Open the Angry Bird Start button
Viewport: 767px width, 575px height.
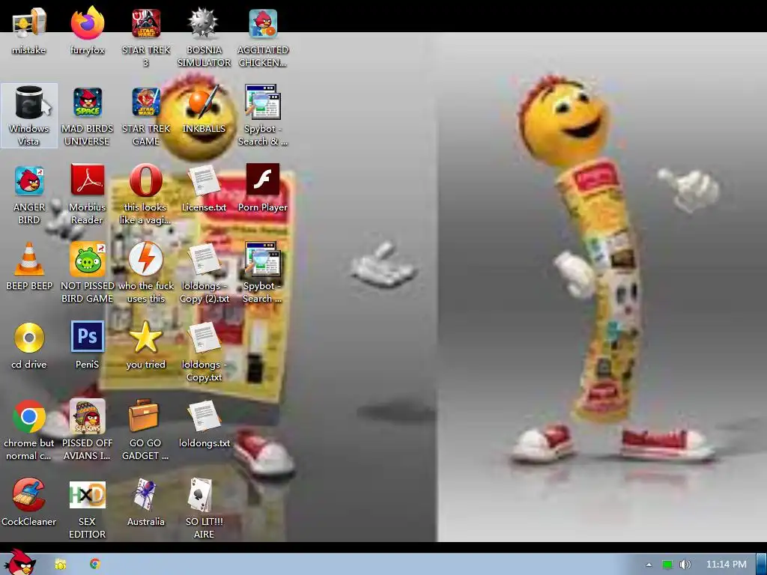click(20, 562)
